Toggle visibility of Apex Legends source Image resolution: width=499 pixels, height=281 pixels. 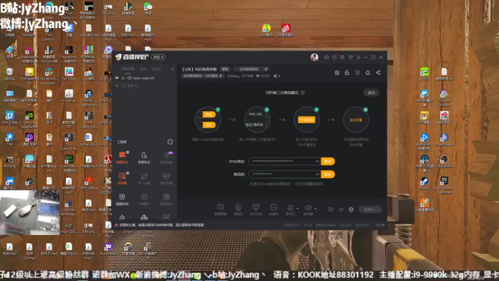pyautogui.click(x=117, y=78)
